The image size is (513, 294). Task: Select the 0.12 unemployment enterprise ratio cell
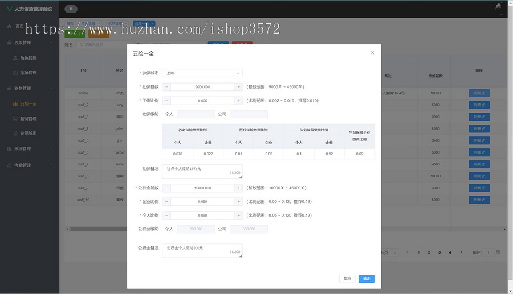[x=329, y=154]
